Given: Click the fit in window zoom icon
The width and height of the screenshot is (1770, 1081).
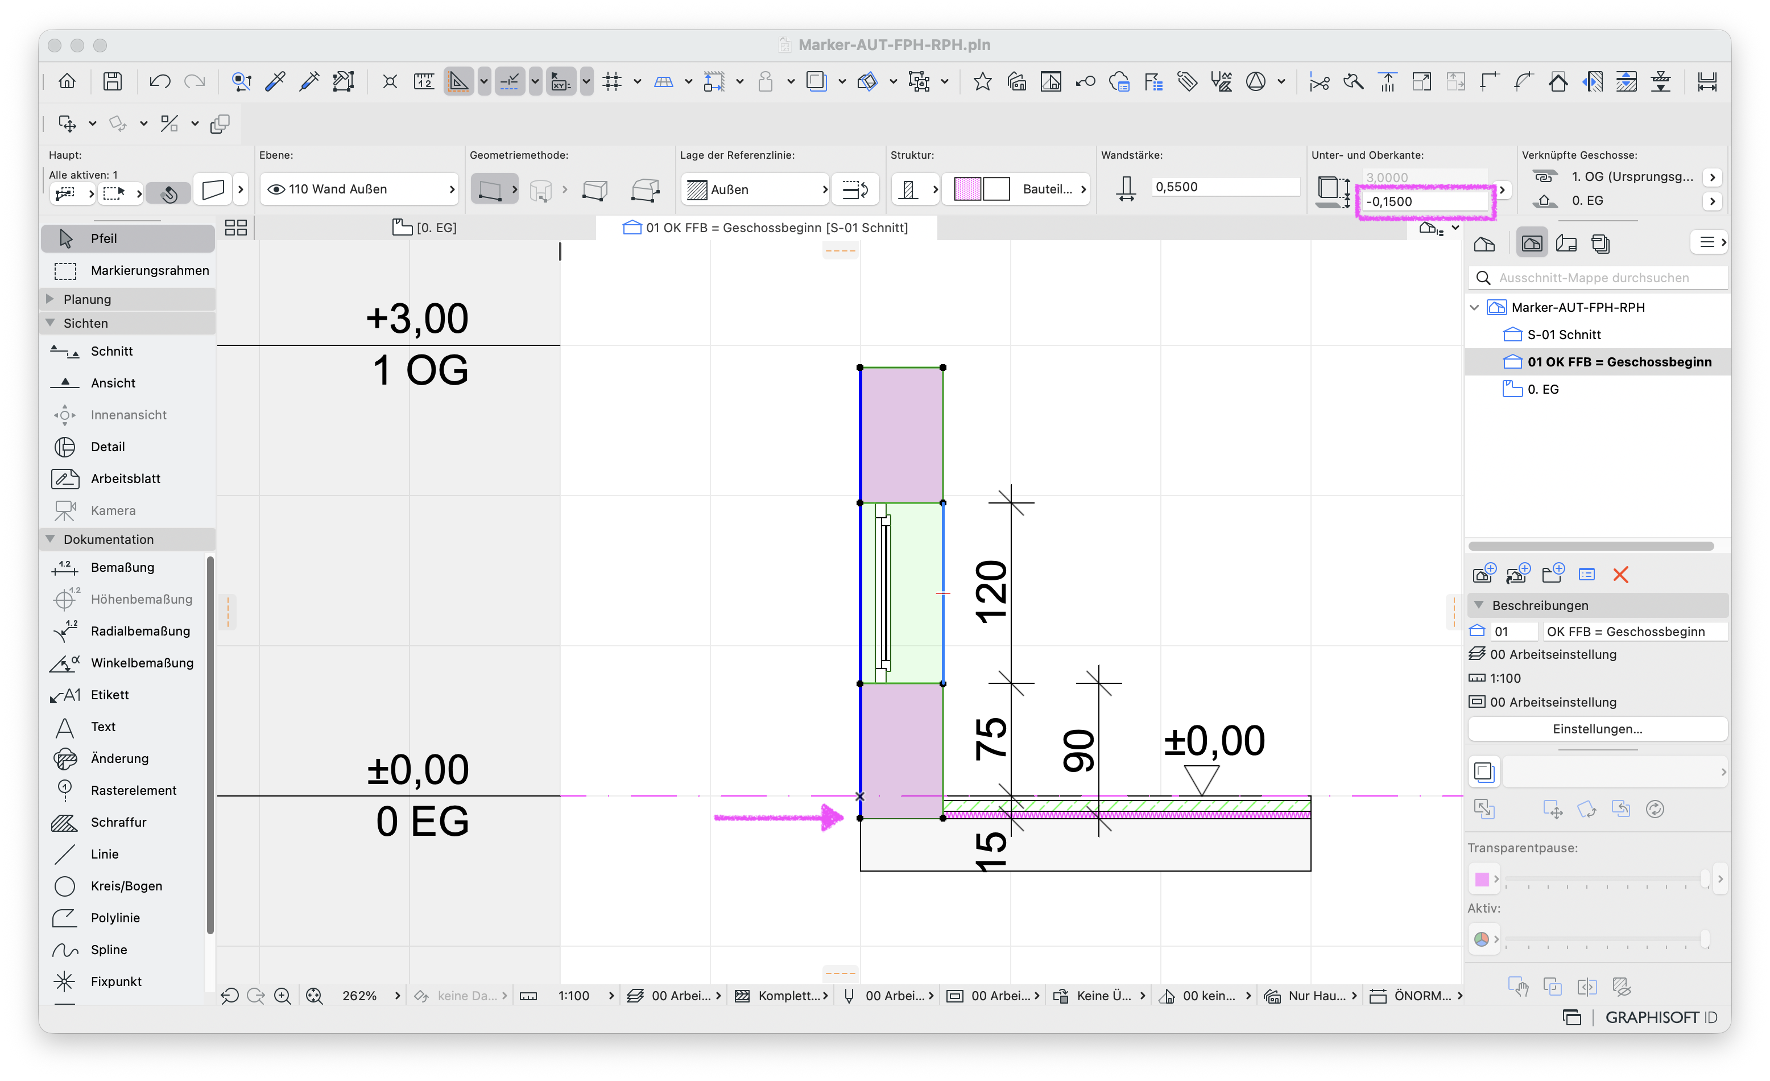Looking at the screenshot, I should [314, 996].
